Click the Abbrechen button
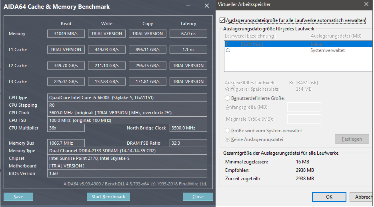Screen dimensions: 374x207 [x=362, y=197]
